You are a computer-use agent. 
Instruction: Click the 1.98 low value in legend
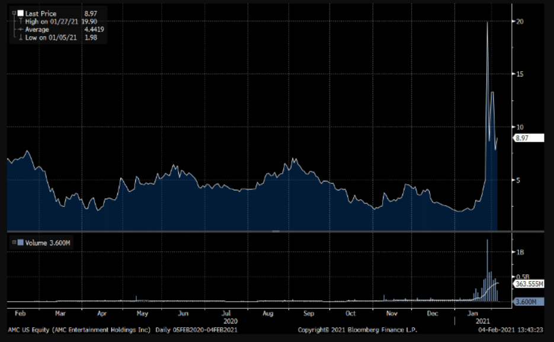tap(91, 37)
